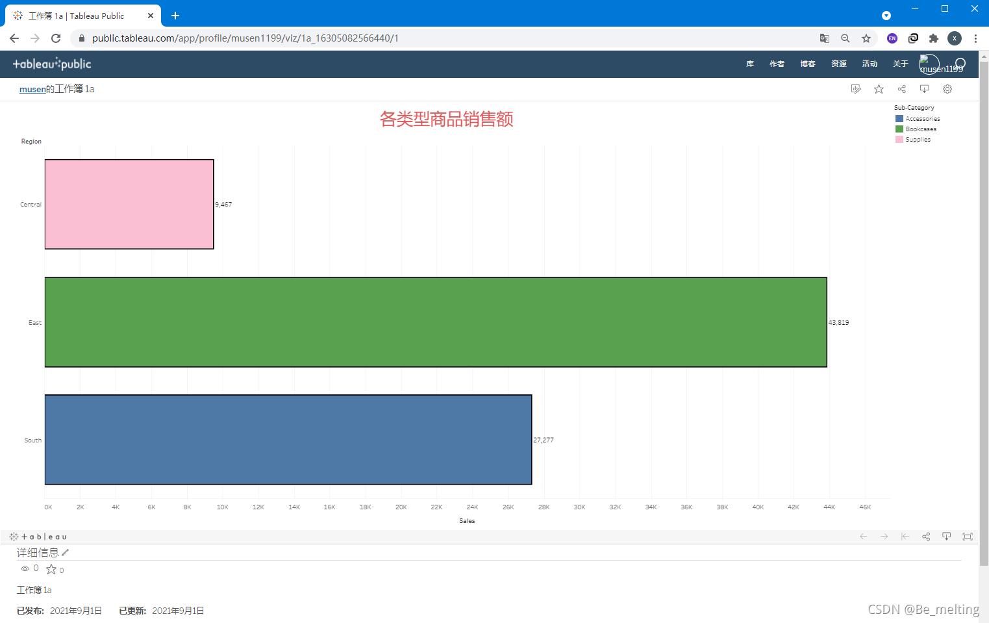The width and height of the screenshot is (989, 623).
Task: Click the 各类型商品销售额 chart title
Action: [x=447, y=119]
